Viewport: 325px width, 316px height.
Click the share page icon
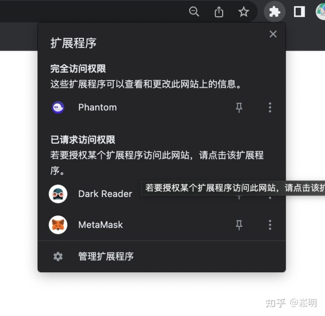point(219,12)
